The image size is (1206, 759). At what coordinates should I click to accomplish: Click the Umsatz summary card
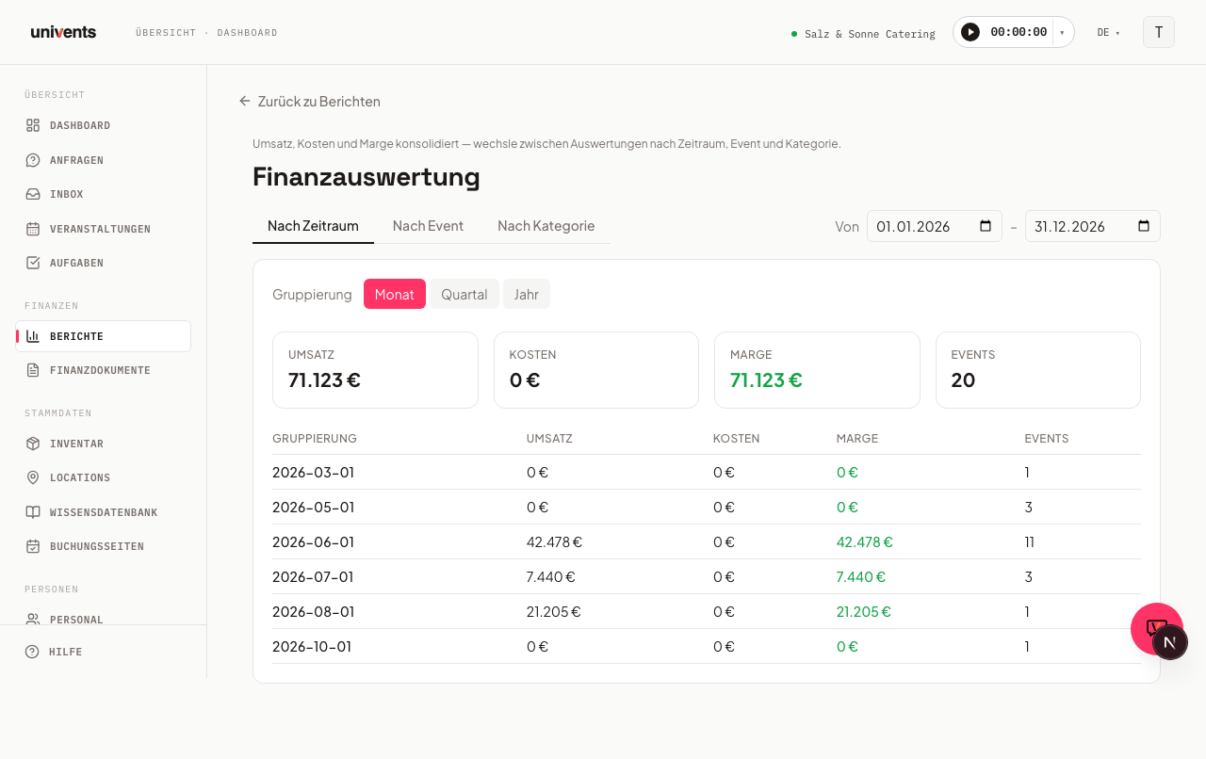[375, 370]
